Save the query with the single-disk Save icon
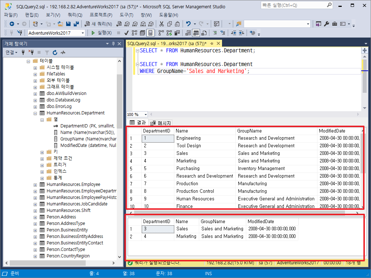The width and height of the screenshot is (371, 278). click(x=68, y=24)
